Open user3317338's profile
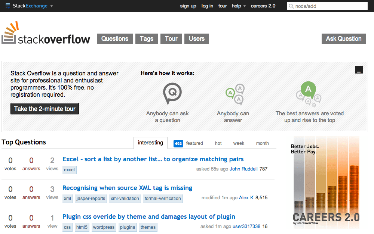Viewport: 374px width, 234px height. [246, 227]
